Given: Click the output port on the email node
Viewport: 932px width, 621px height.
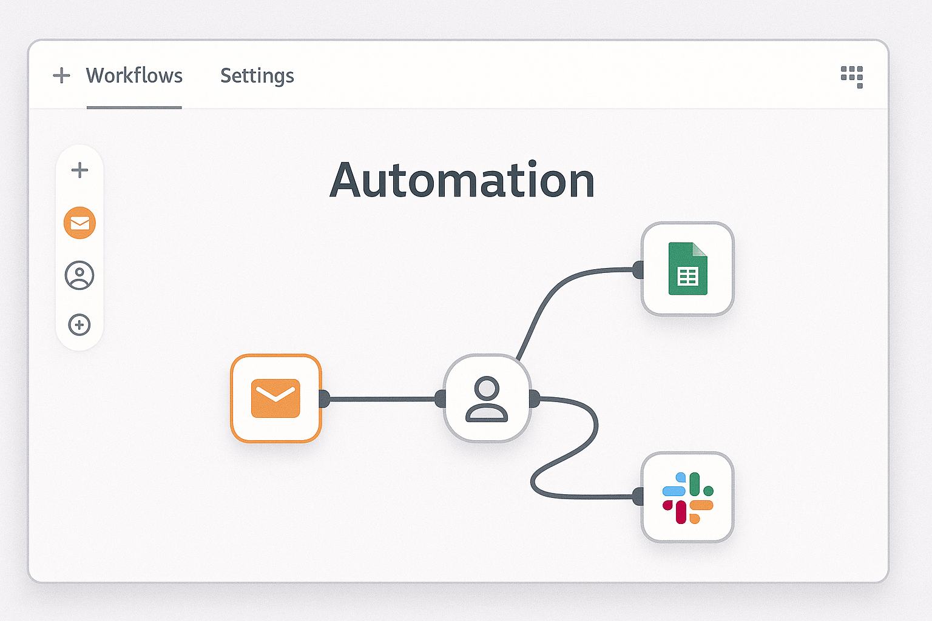Looking at the screenshot, I should point(323,398).
